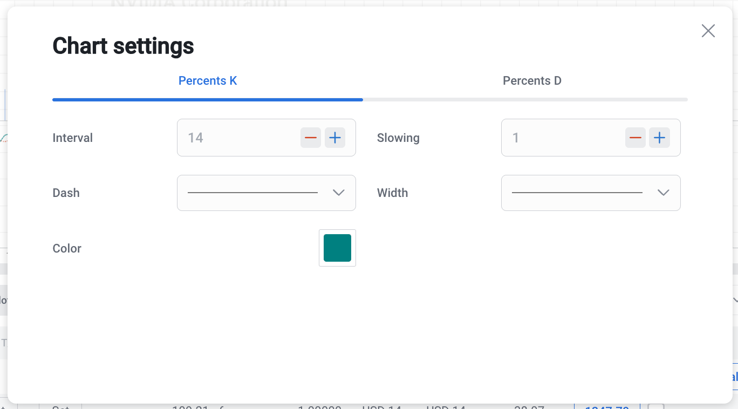Expand the Width dropdown chevron arrow

point(664,193)
